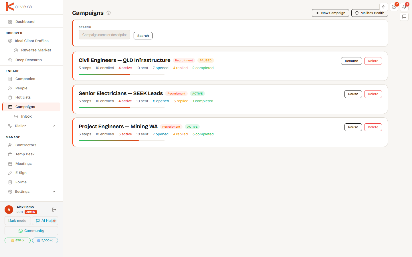Screen dimensions: 412x257
Task: Click the Forms document icon
Action: (x=10, y=182)
